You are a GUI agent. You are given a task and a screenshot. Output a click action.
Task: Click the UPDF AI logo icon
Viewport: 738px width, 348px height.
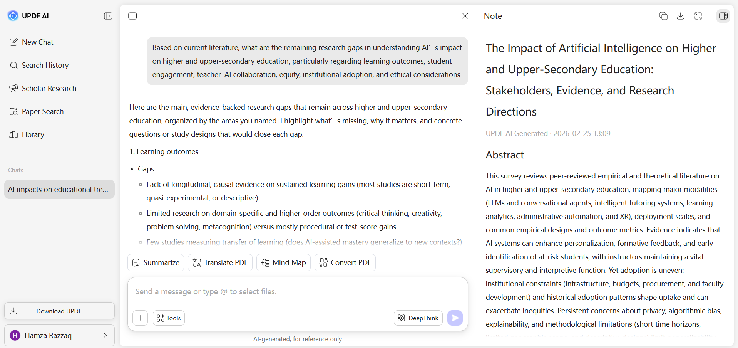(x=13, y=16)
